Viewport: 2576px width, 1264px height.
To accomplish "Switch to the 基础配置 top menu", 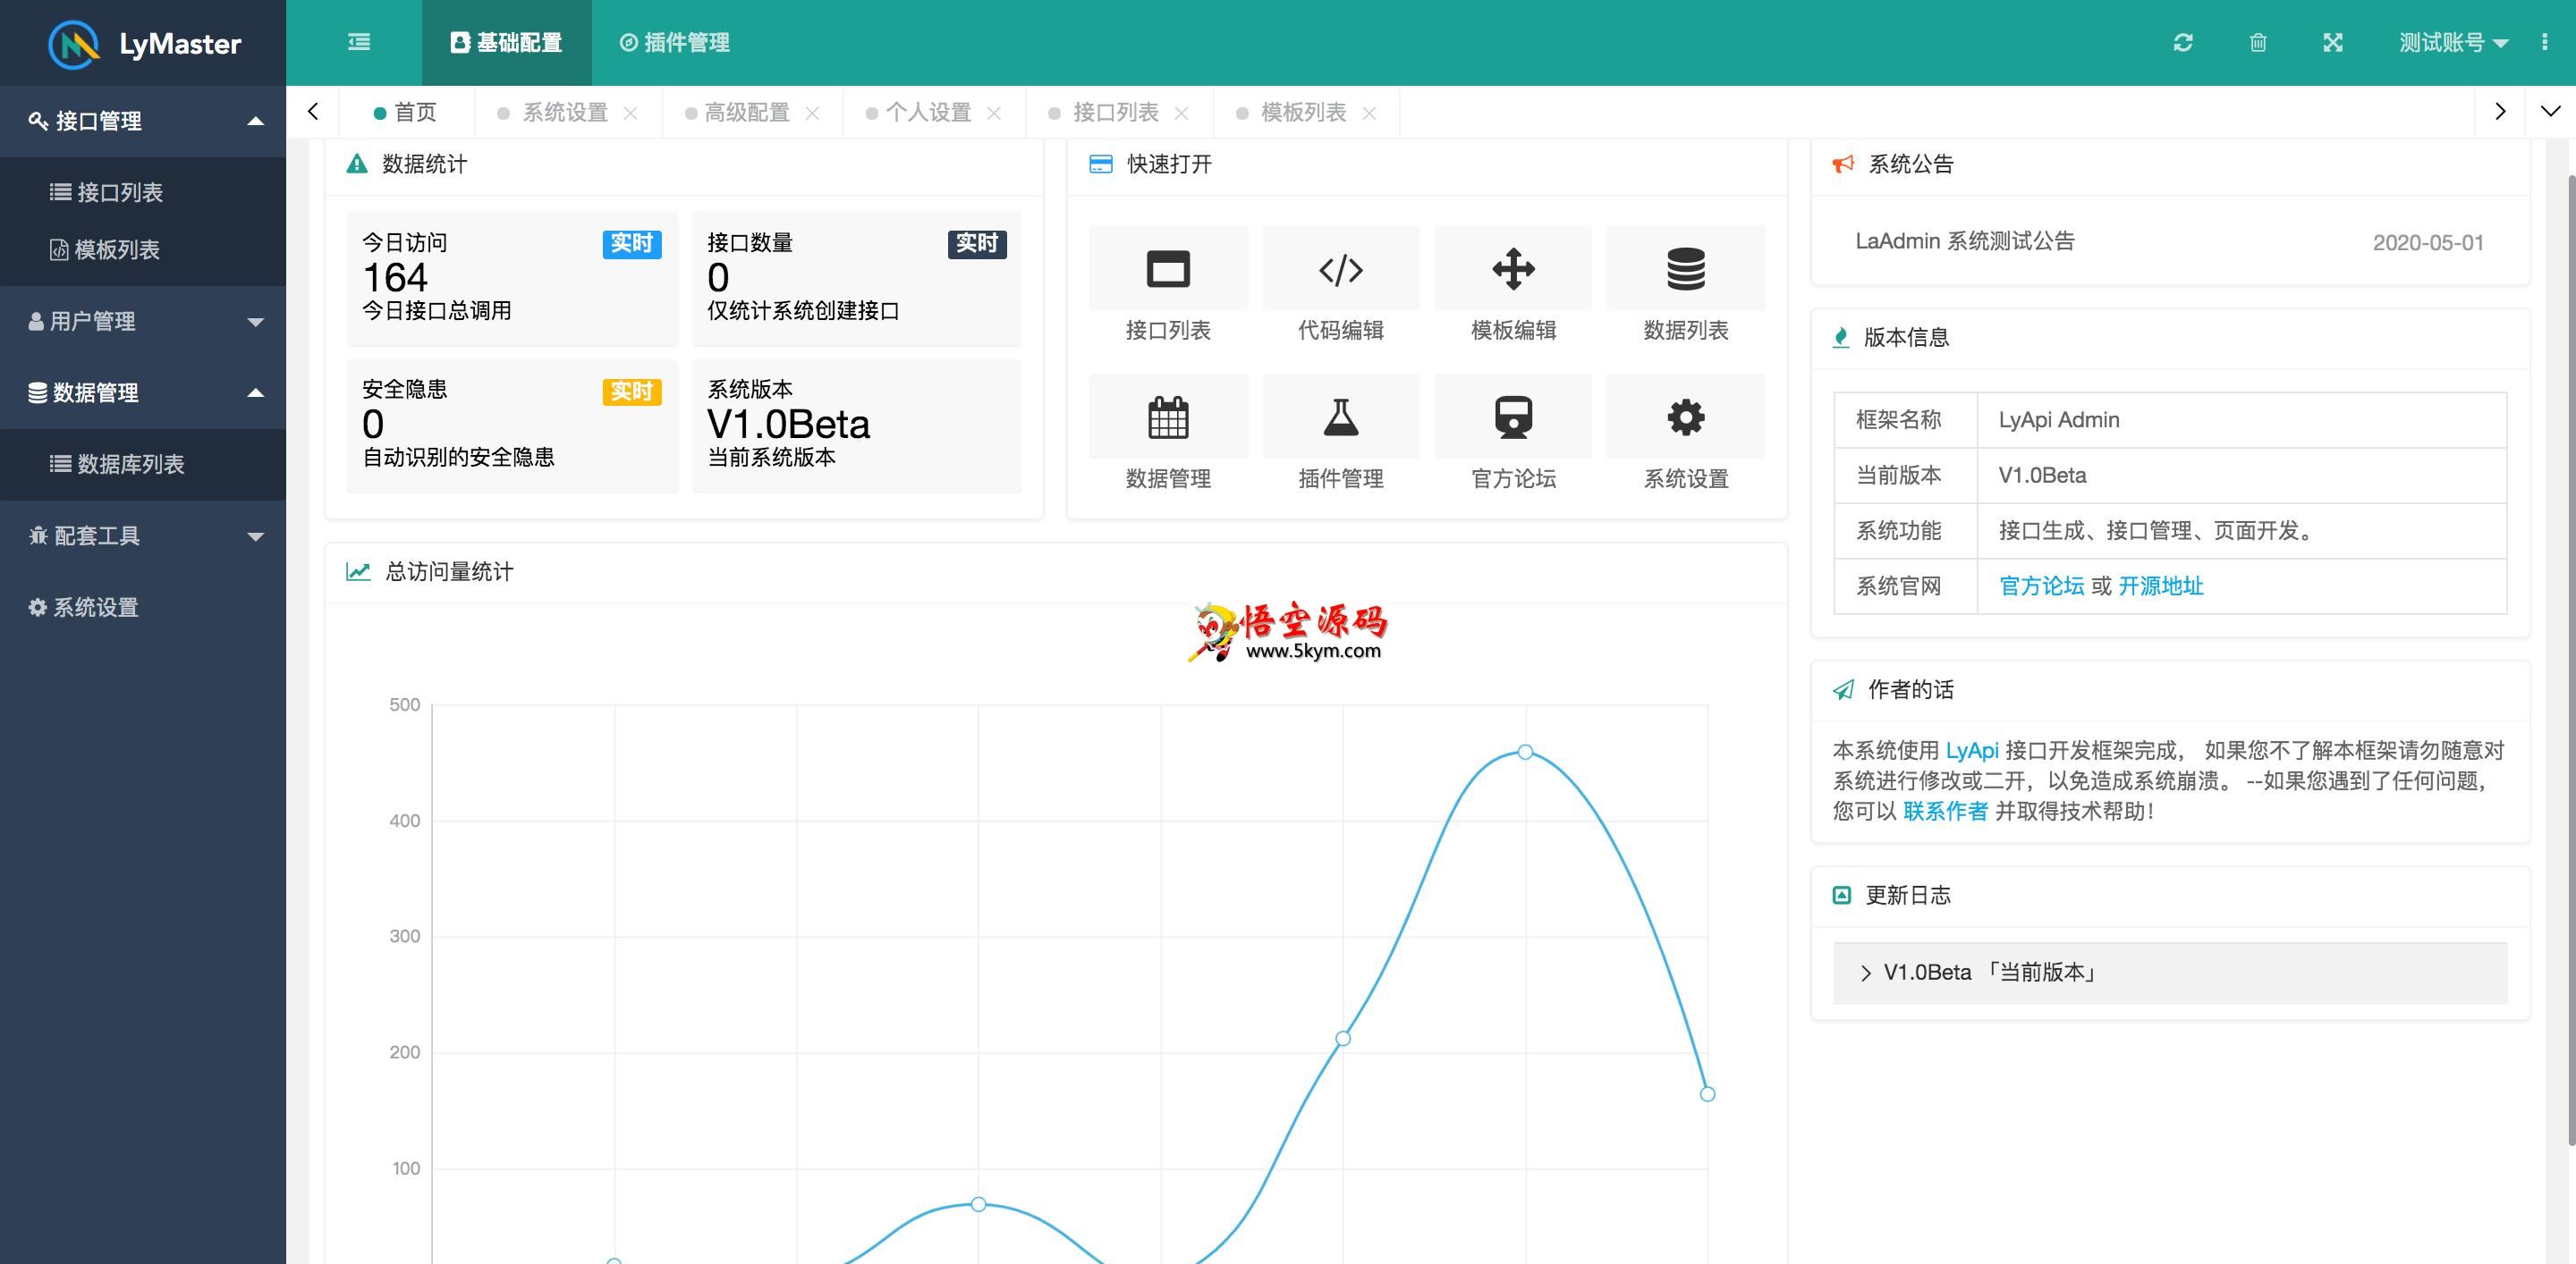I will tap(506, 42).
